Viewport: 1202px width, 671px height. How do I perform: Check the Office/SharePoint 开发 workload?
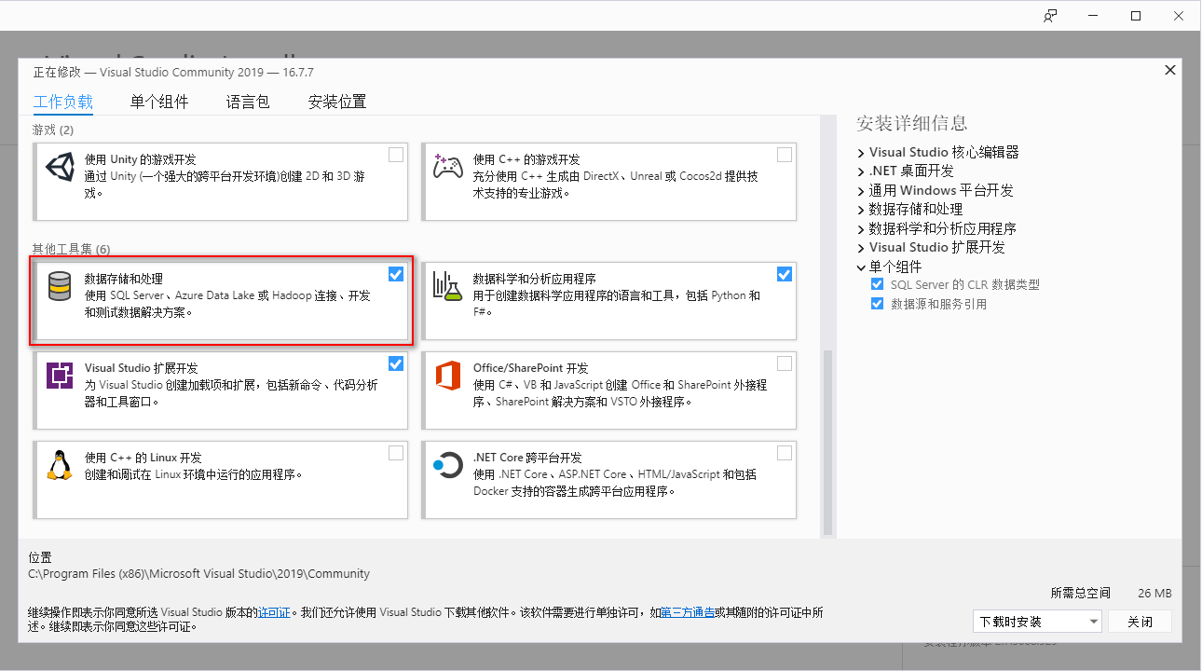785,363
